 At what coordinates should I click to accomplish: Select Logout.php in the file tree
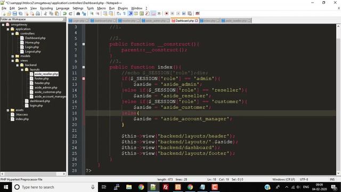click(33, 52)
